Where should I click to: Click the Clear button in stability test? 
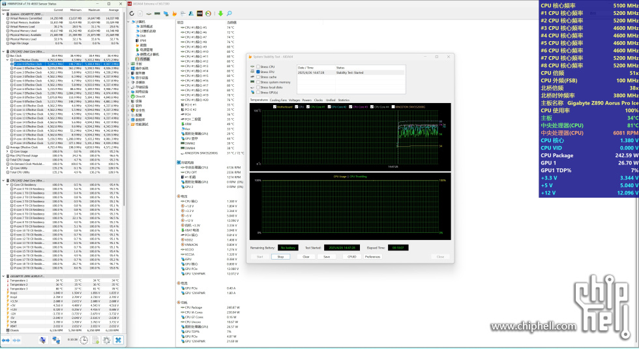pos(306,257)
